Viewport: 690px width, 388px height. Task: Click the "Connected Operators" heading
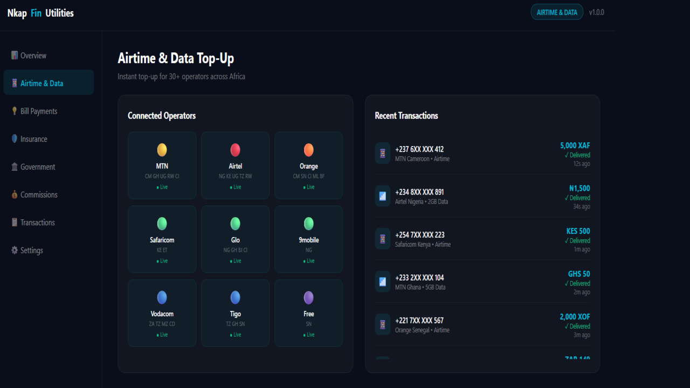162,116
